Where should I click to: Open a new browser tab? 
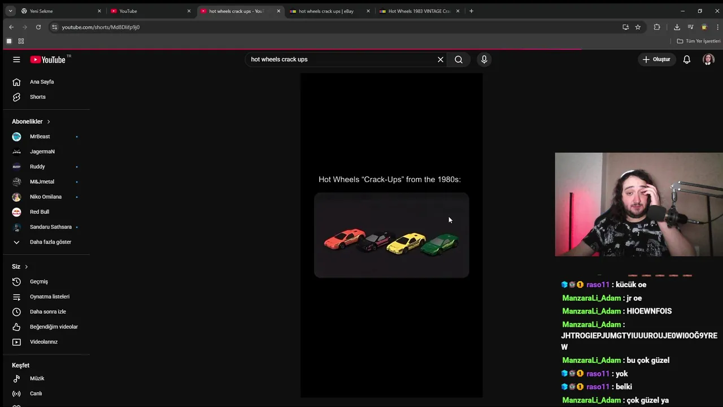(472, 11)
